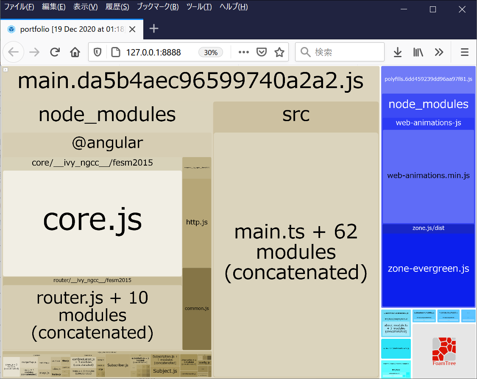Screen dimensions: 477x379
Task: Click the browser Back arrow button
Action: pyautogui.click(x=14, y=52)
